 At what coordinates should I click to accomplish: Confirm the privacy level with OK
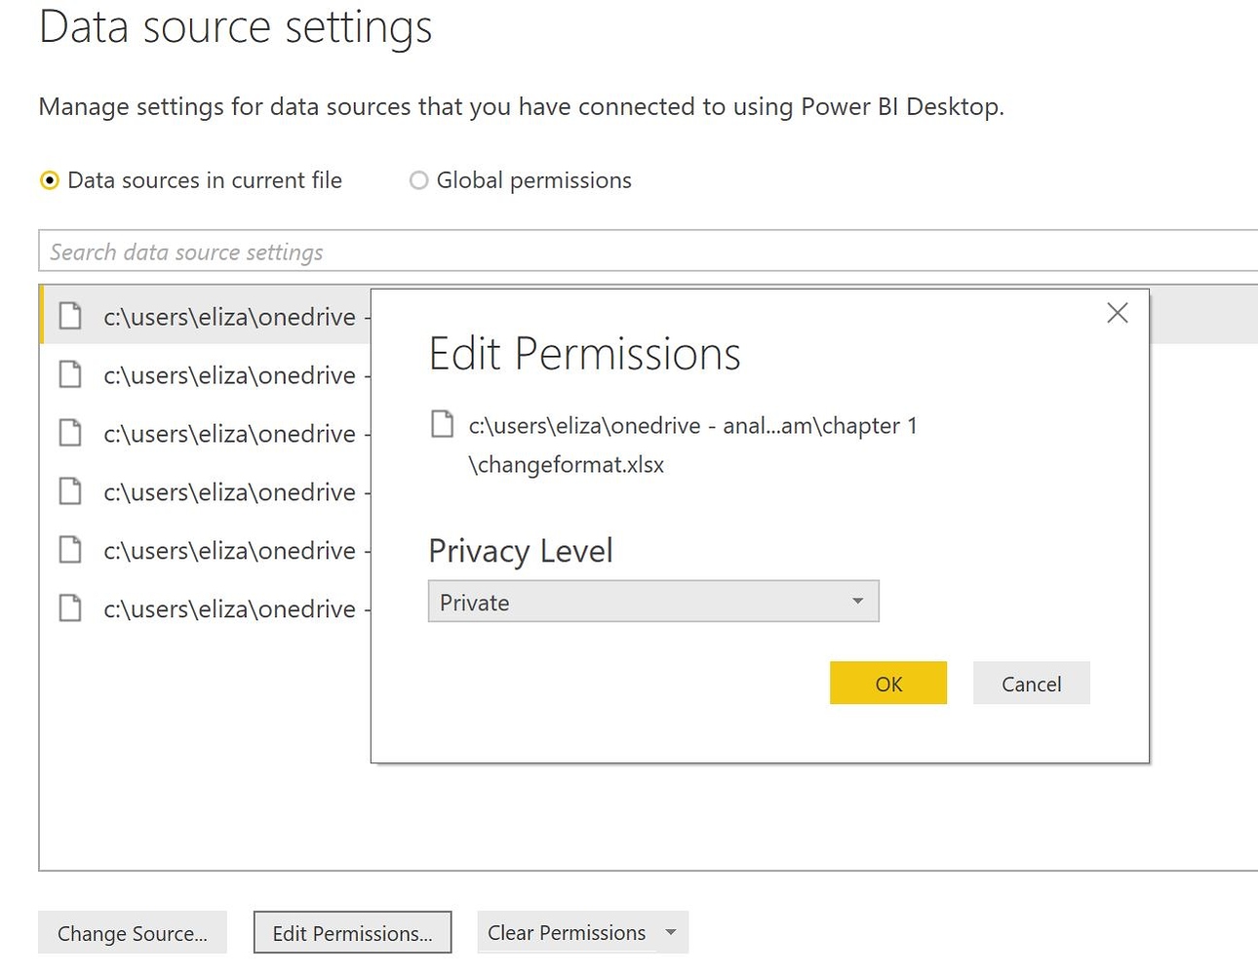[887, 682]
